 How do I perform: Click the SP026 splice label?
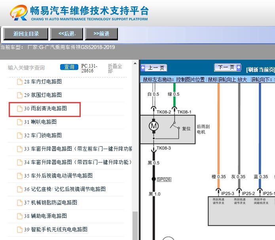point(164,180)
